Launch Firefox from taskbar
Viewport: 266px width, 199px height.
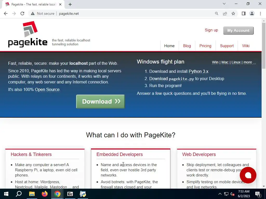coord(45,194)
